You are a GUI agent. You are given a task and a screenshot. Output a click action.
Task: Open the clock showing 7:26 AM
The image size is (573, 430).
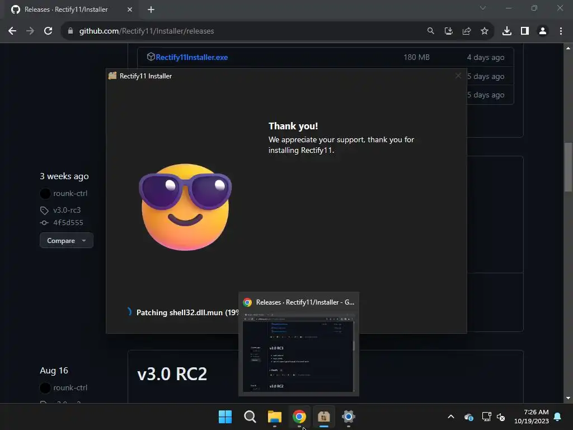tap(532, 417)
